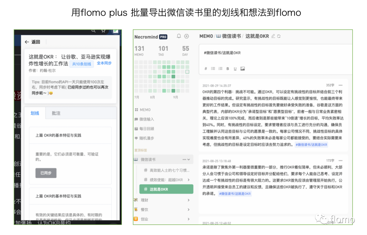Open the more menu on the 13:18:48 memo

pyautogui.click(x=340, y=161)
